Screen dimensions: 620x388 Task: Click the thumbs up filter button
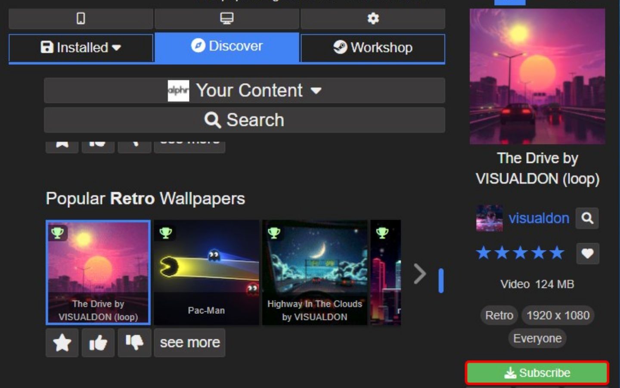[x=98, y=343]
